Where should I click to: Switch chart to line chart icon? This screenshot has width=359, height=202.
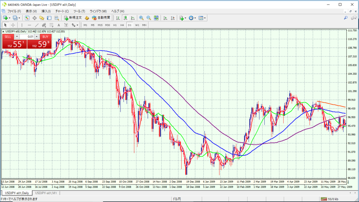click(x=133, y=18)
